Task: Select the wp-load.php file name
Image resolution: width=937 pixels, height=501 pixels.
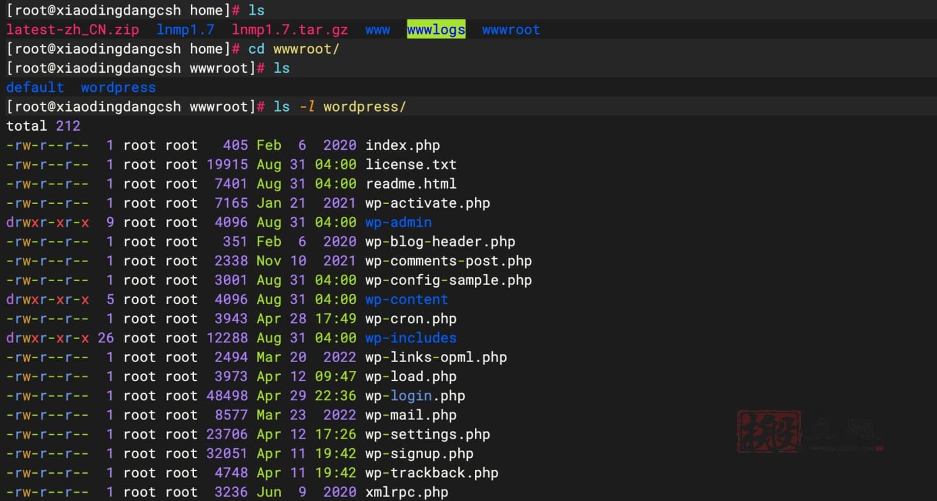Action: 411,376
